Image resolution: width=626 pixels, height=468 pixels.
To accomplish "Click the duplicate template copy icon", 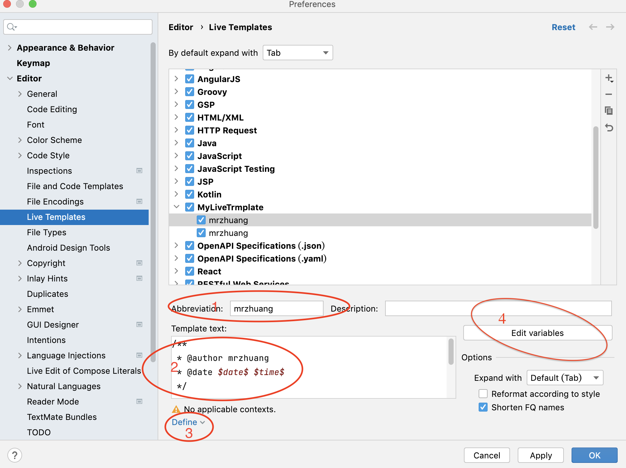I will tap(609, 111).
